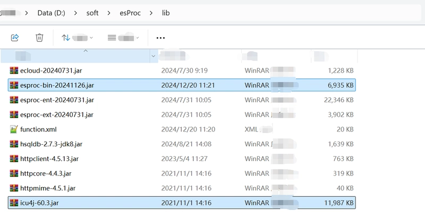The width and height of the screenshot is (425, 212).
Task: Click the function.xml file icon
Action: (14, 129)
